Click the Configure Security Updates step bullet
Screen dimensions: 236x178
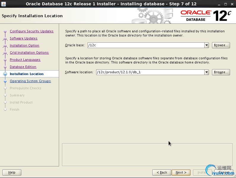5,31
